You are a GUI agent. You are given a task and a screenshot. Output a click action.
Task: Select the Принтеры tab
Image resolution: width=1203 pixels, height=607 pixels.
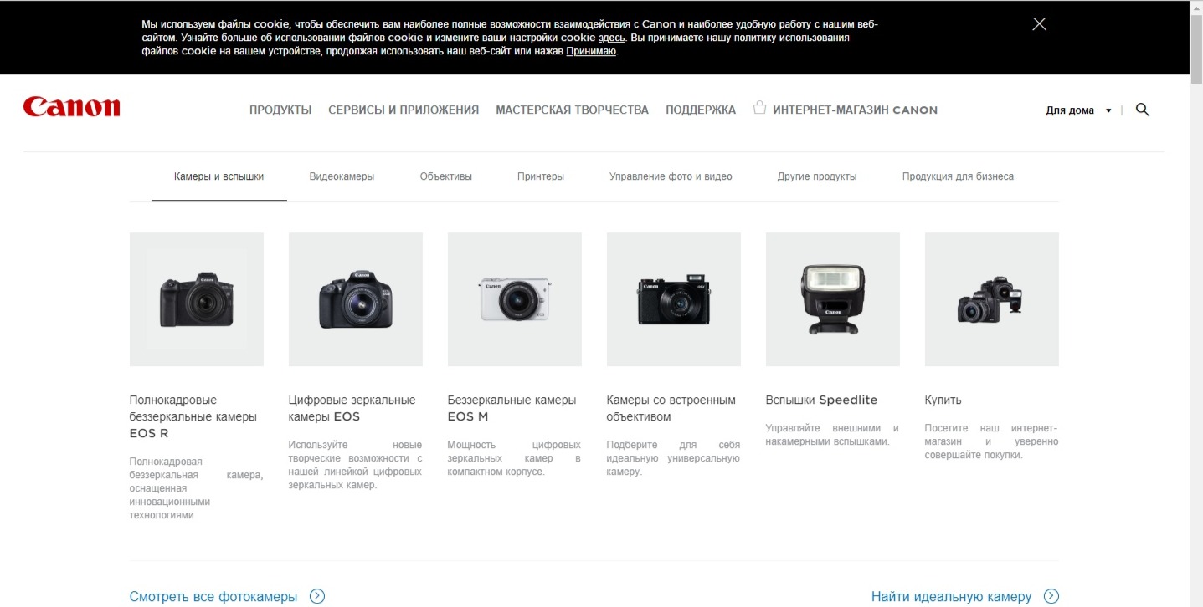pos(541,176)
